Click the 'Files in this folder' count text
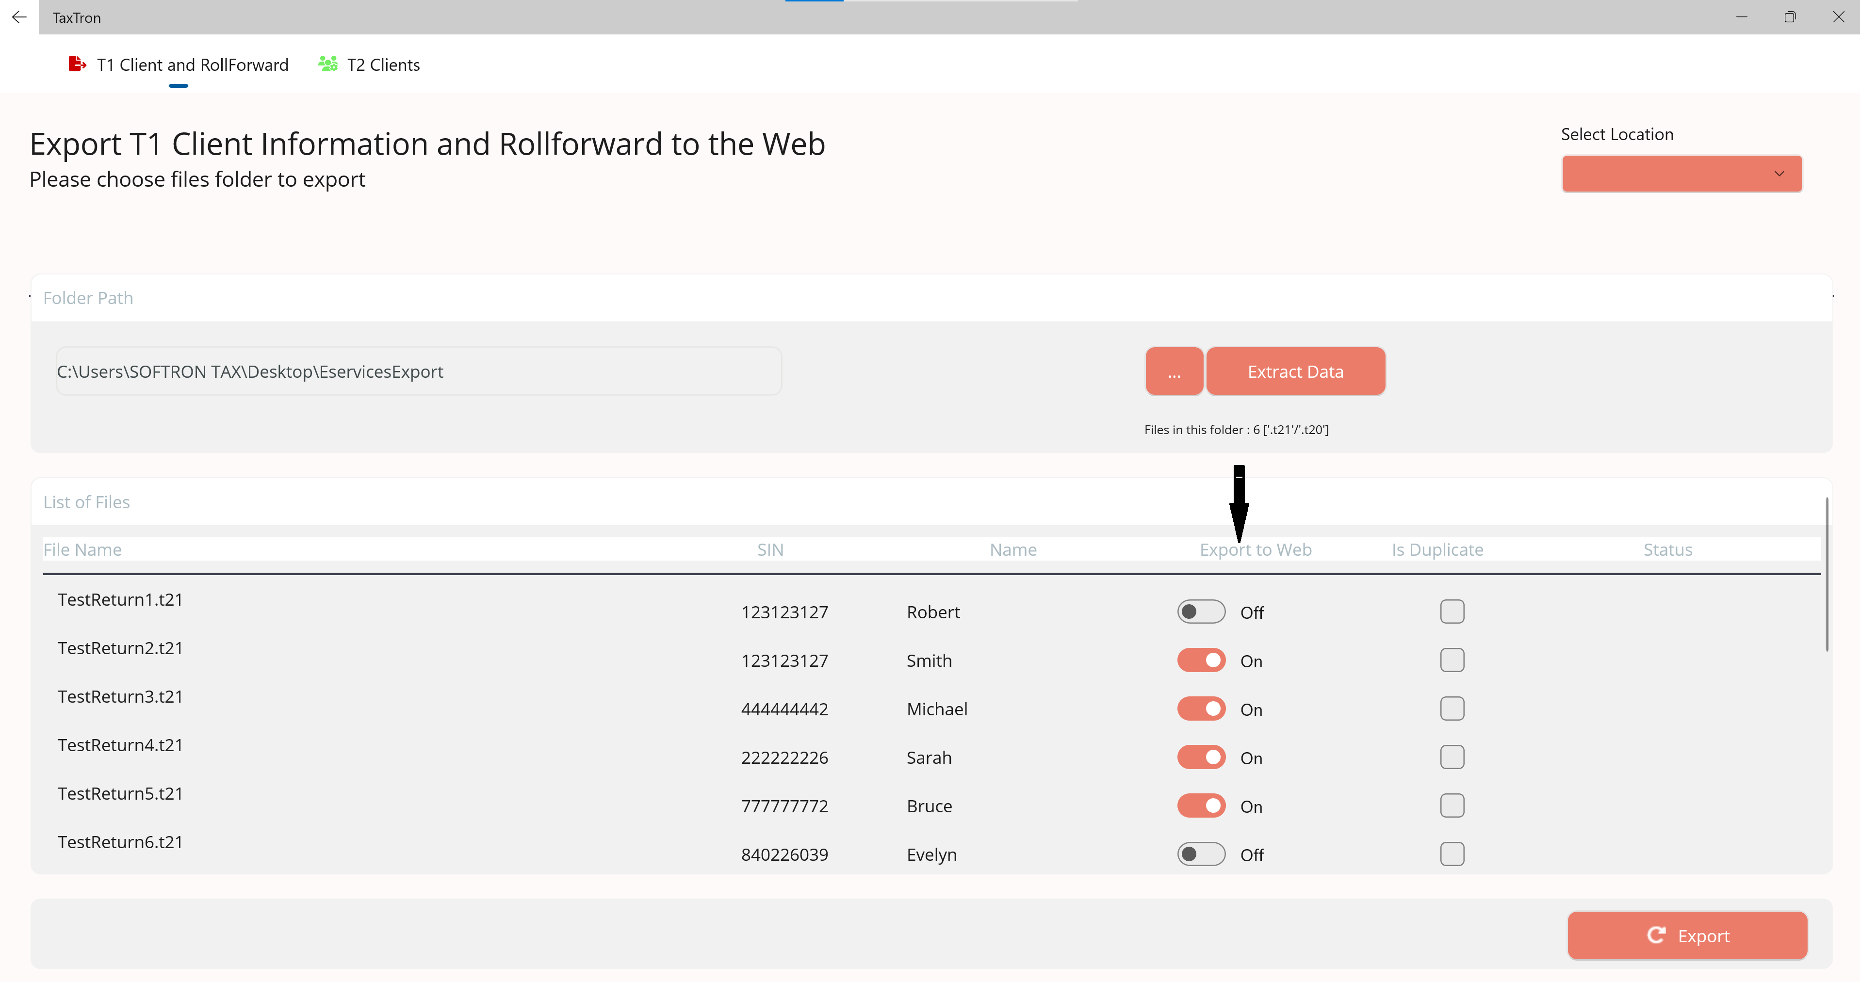Screen dimensions: 1860x982 [x=1236, y=429]
